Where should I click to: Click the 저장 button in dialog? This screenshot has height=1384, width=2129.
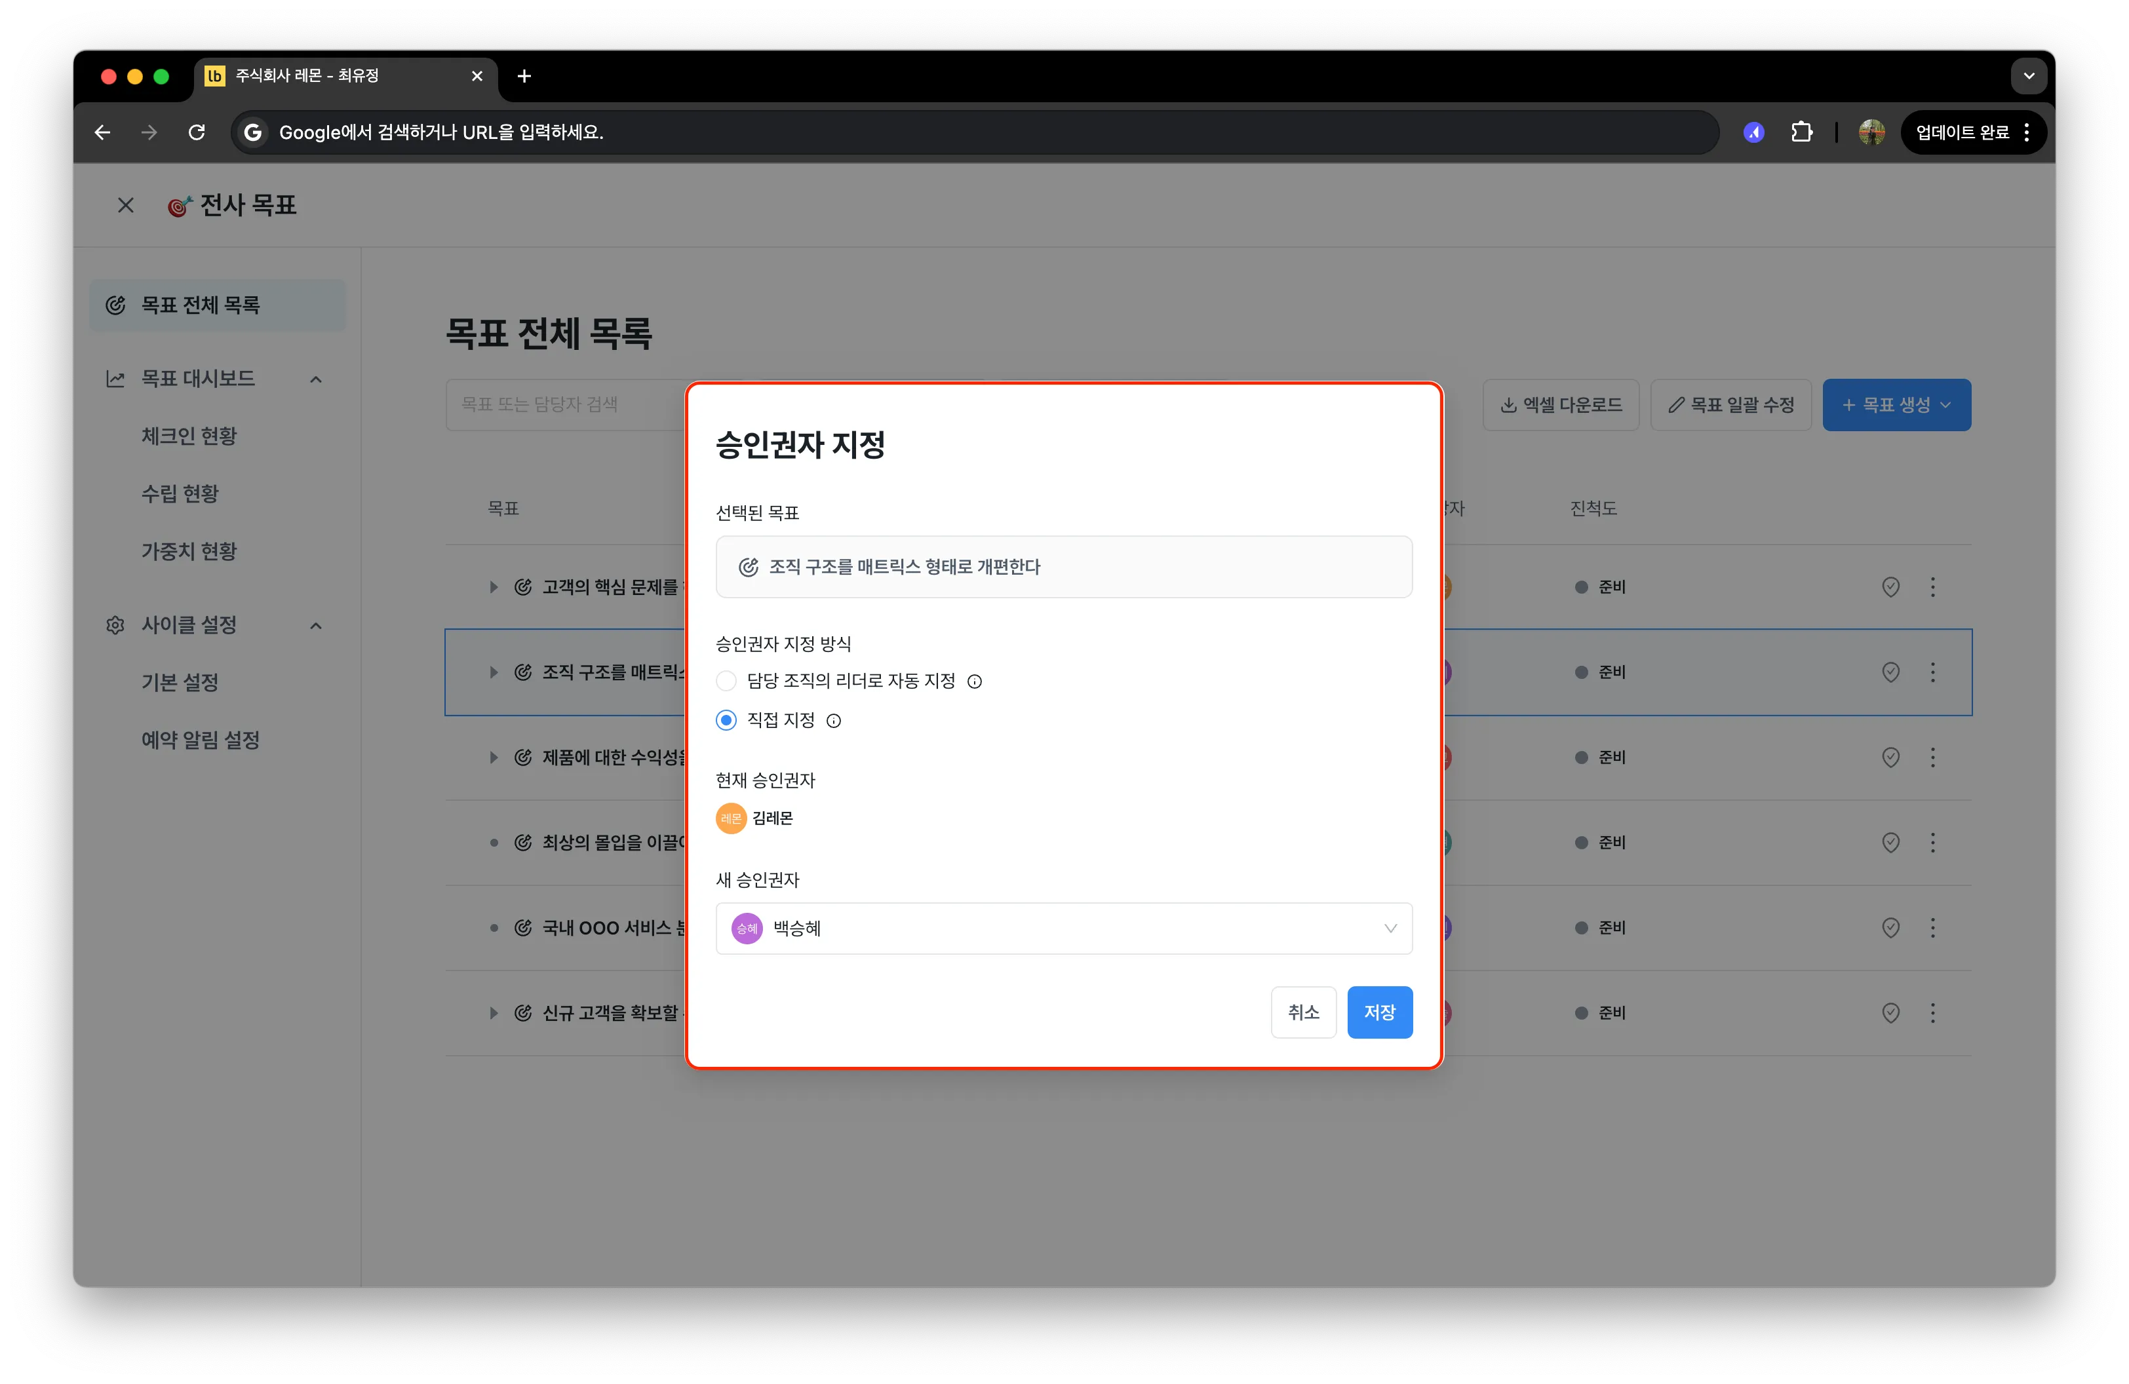tap(1379, 1012)
